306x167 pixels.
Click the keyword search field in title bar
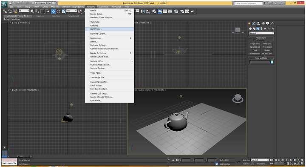pyautogui.click(x=248, y=3)
